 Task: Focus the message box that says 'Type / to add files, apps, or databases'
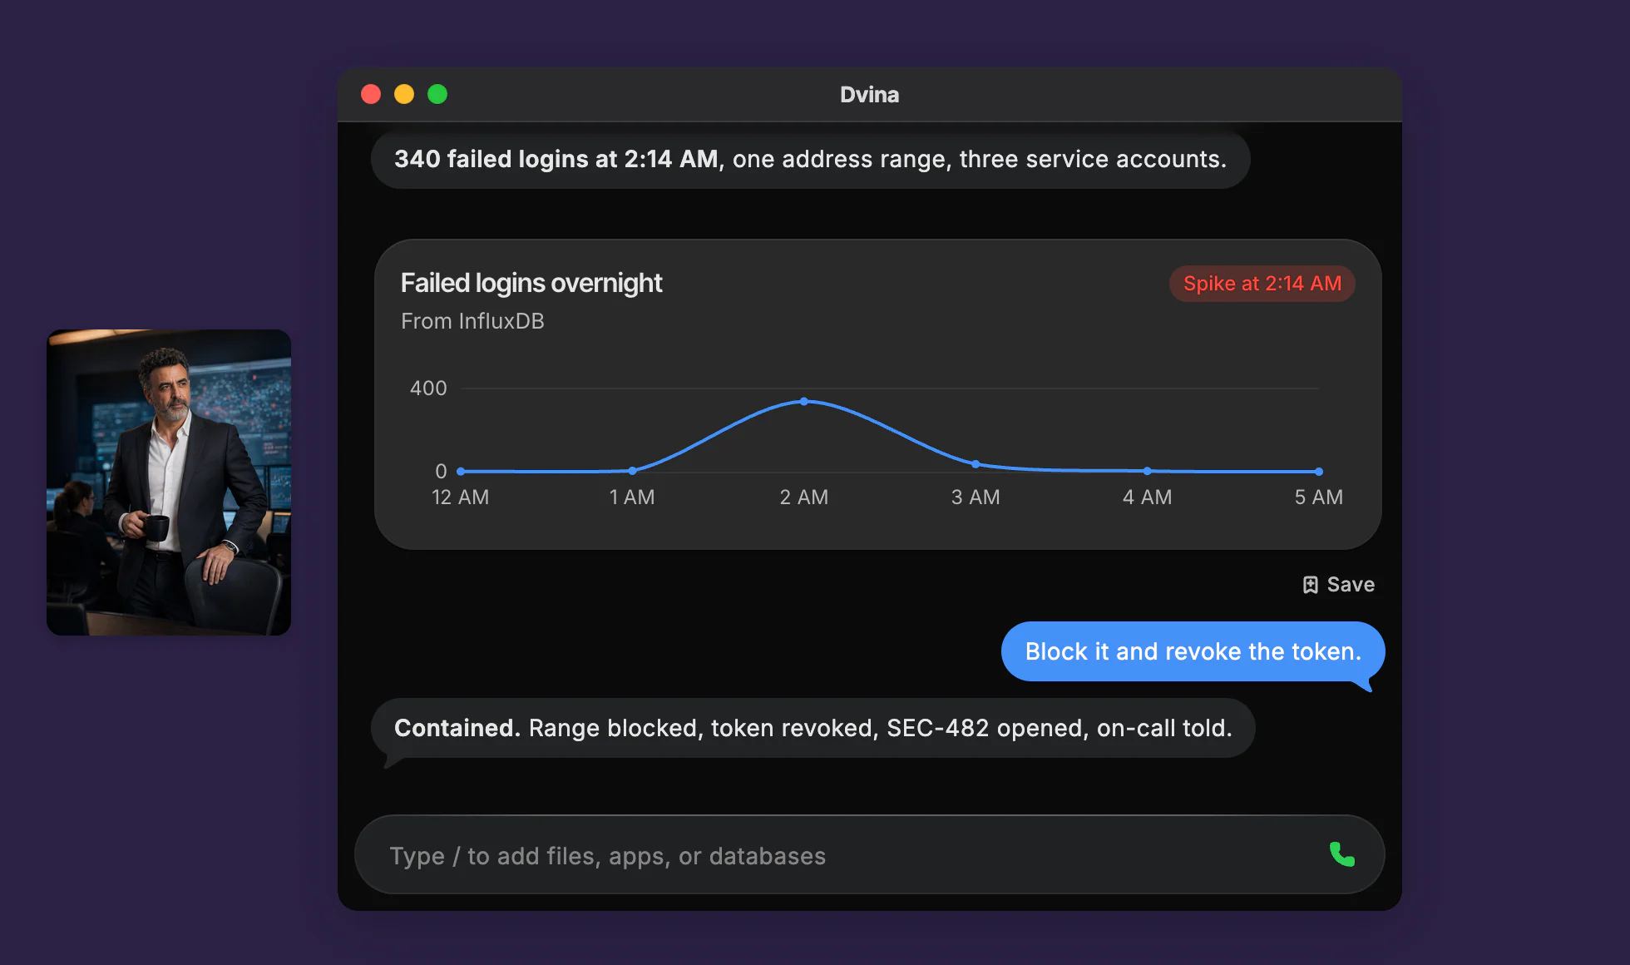pyautogui.click(x=869, y=854)
